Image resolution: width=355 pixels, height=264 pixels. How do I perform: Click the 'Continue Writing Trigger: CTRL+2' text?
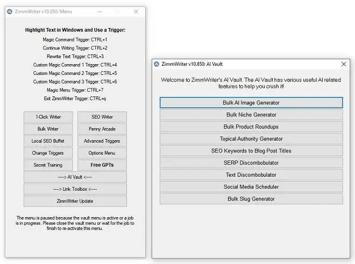coord(75,48)
